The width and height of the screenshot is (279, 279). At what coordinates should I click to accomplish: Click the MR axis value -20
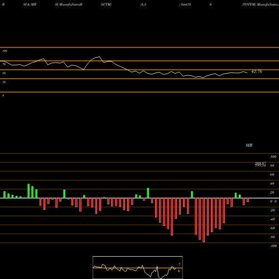tap(272, 210)
